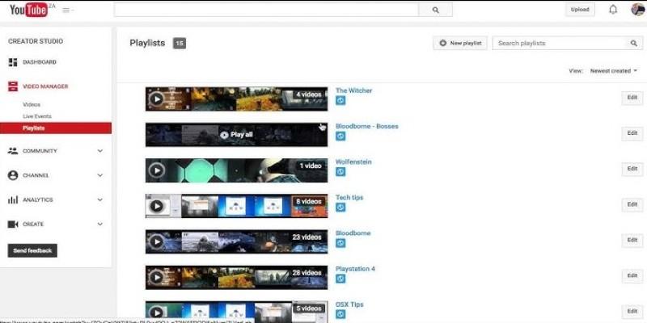Viewport: 647px width, 323px height.
Task: Open Dashboard in the sidebar
Action: [x=39, y=62]
